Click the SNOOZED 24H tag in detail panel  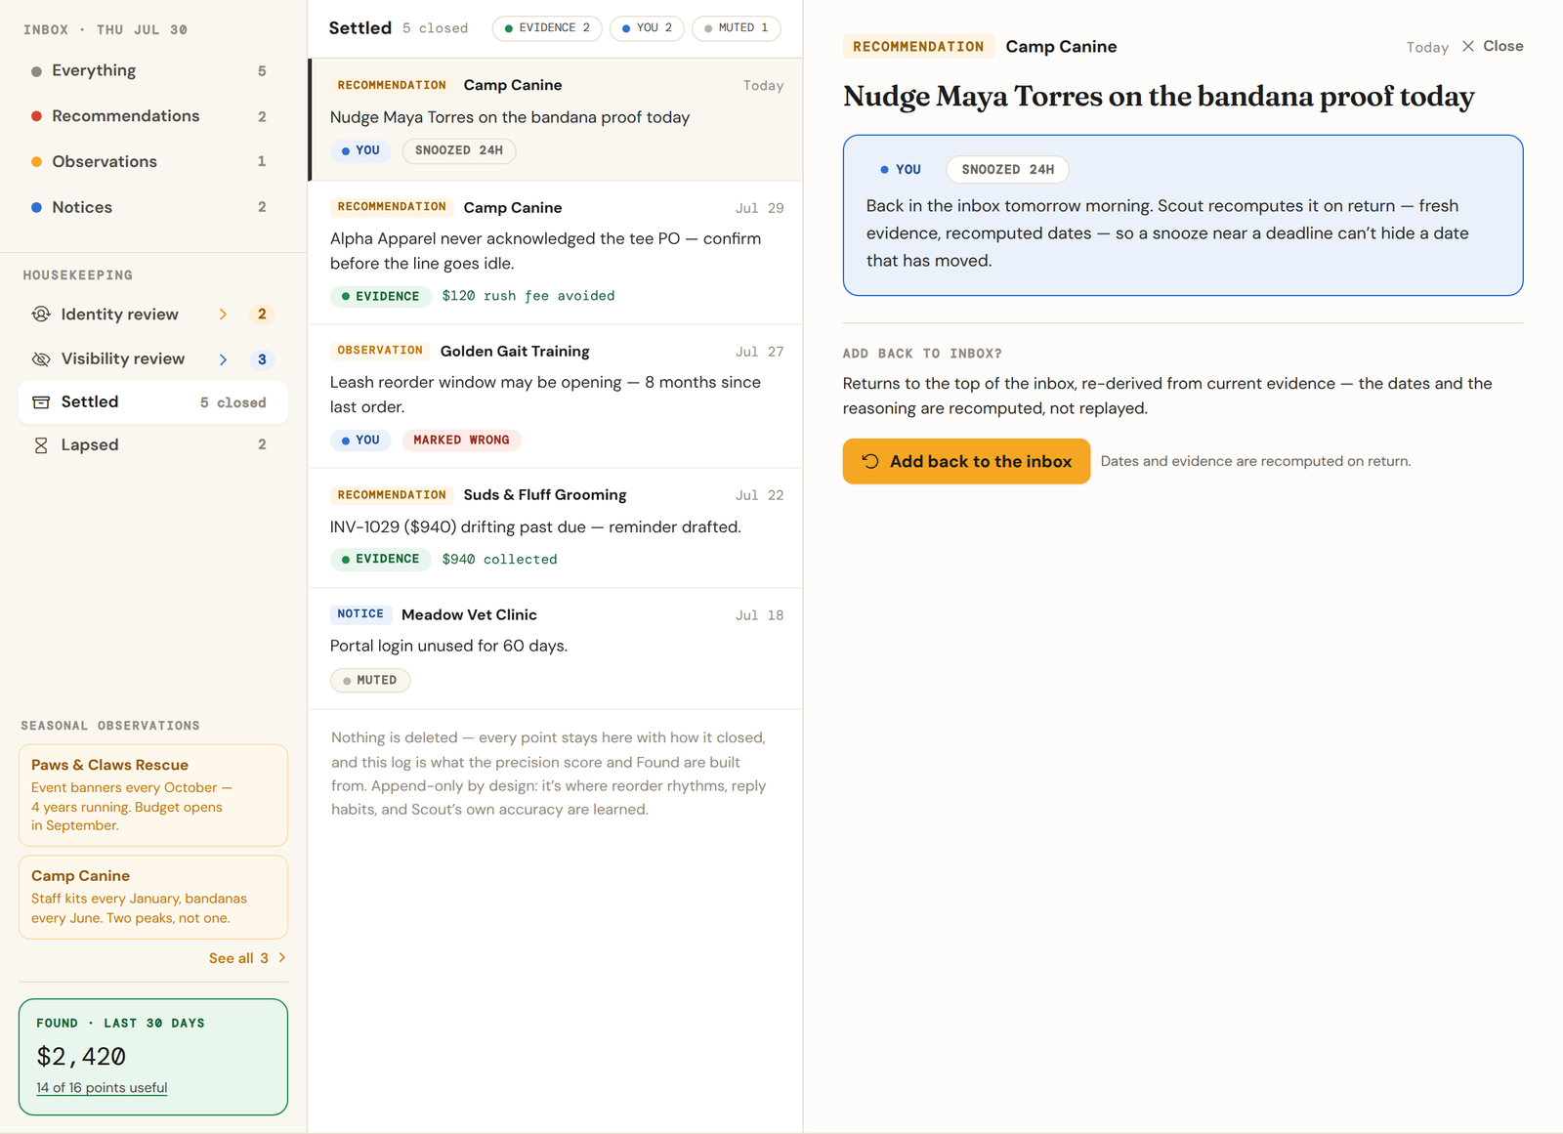point(1007,169)
